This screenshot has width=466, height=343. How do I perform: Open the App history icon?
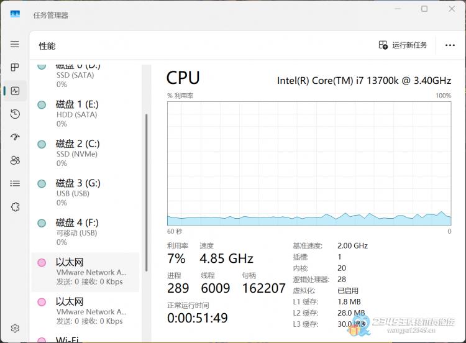pos(15,114)
